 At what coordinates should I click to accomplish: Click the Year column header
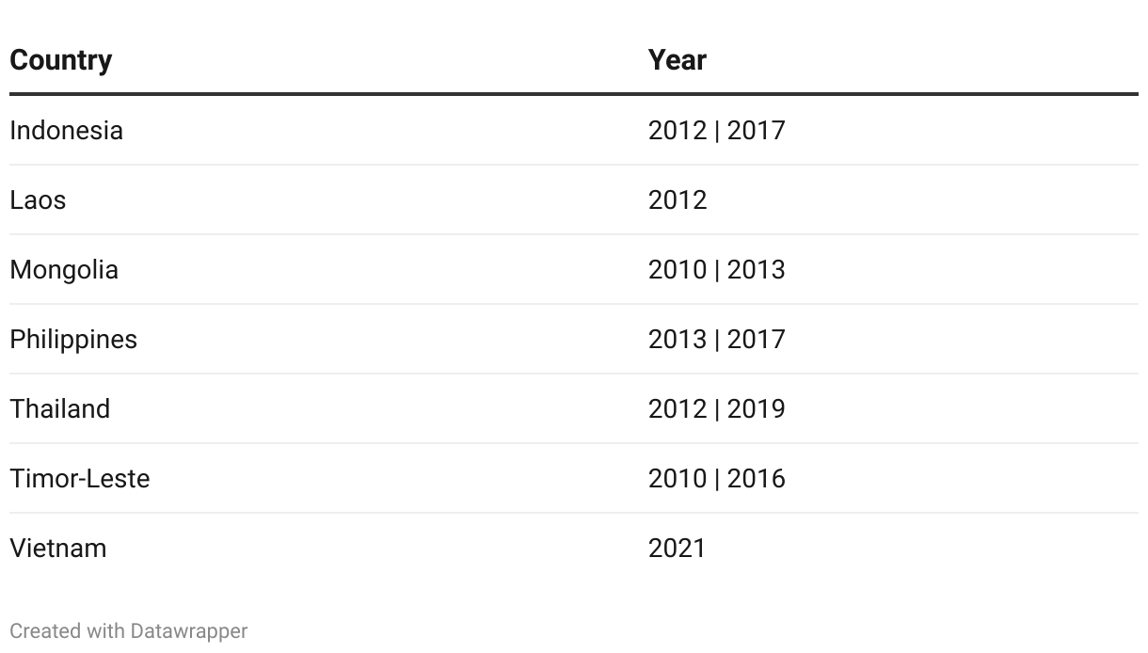click(678, 60)
